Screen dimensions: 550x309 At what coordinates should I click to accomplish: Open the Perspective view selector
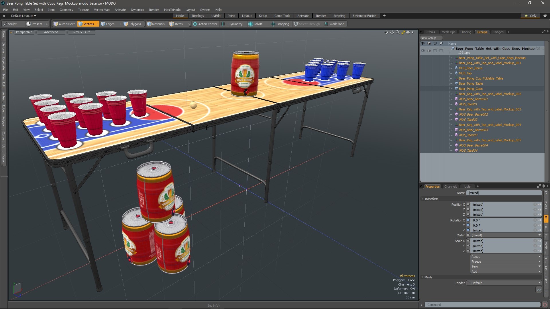point(24,32)
